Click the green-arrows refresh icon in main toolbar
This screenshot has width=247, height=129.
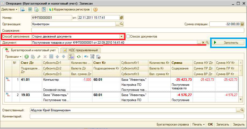pos(30,10)
